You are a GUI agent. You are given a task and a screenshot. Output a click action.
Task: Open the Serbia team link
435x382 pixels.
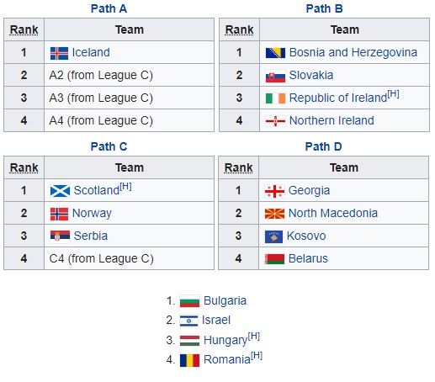[91, 236]
